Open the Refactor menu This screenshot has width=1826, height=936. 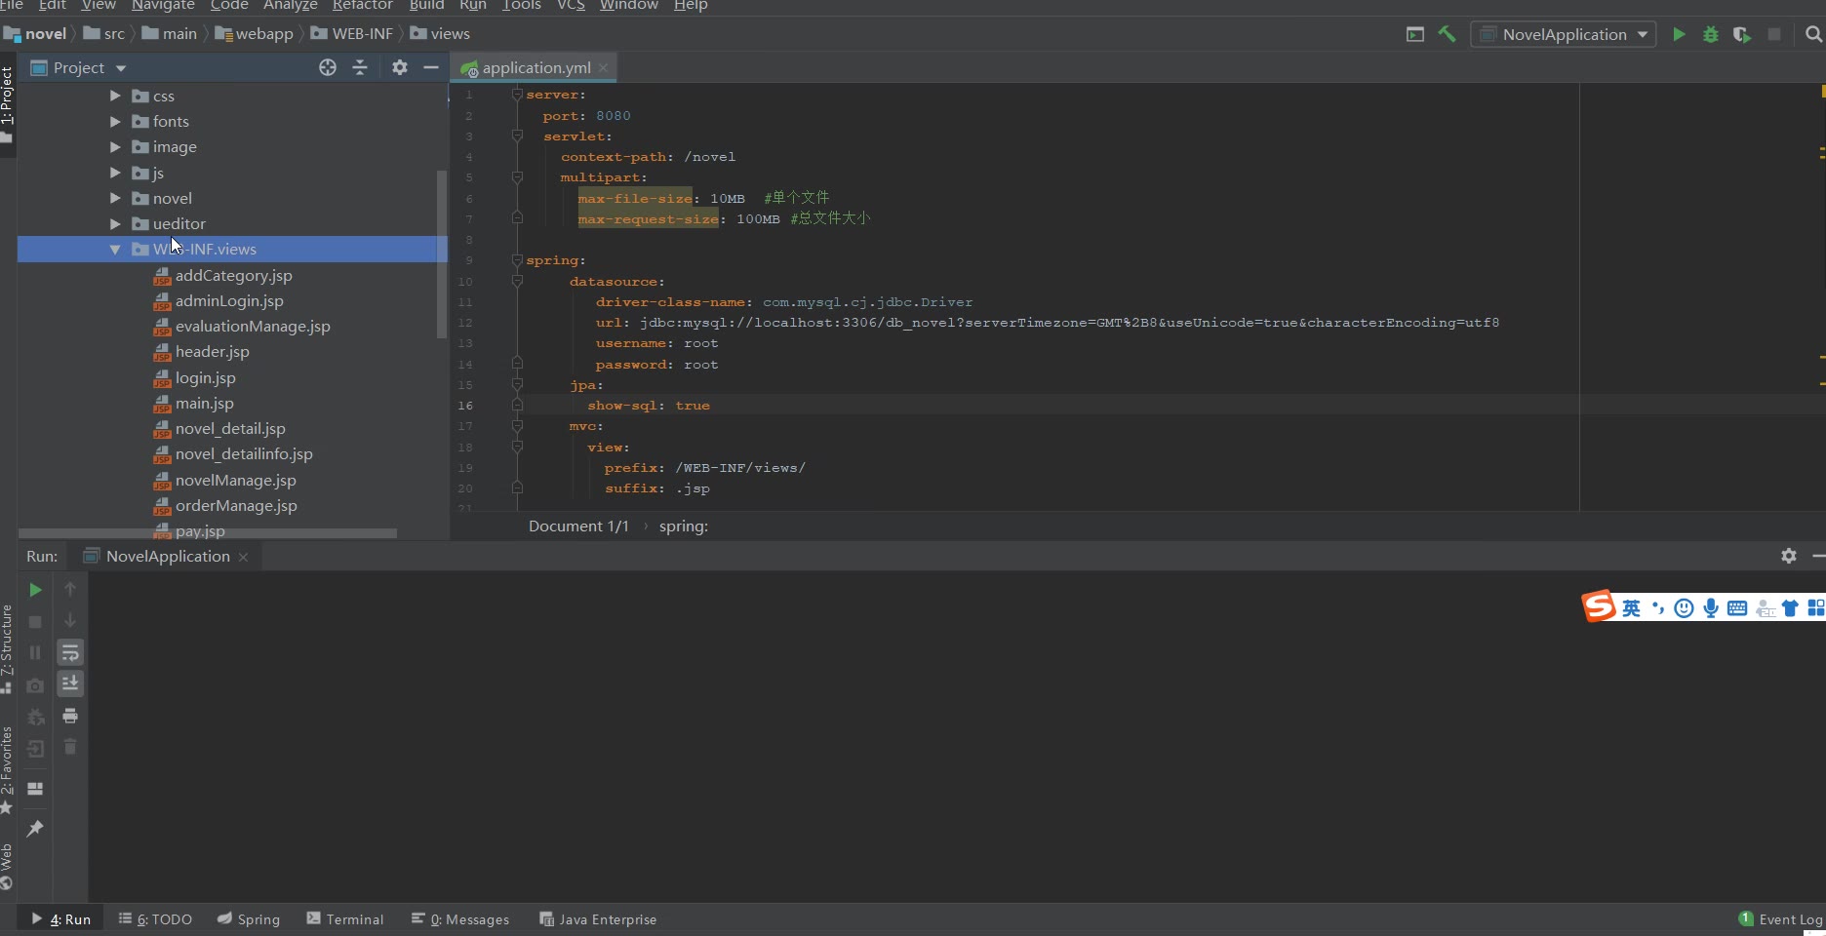coord(362,6)
